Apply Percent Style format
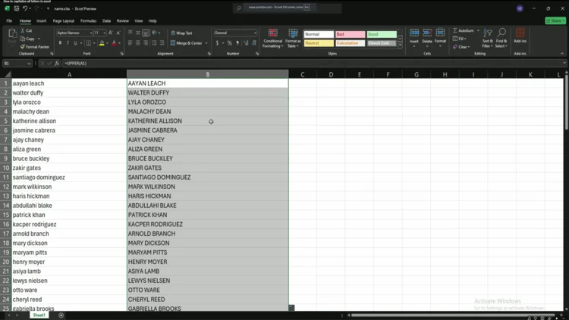This screenshot has width=569, height=320. click(x=229, y=43)
